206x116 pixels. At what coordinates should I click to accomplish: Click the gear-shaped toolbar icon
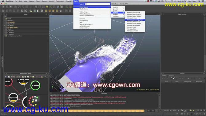tap(42, 11)
